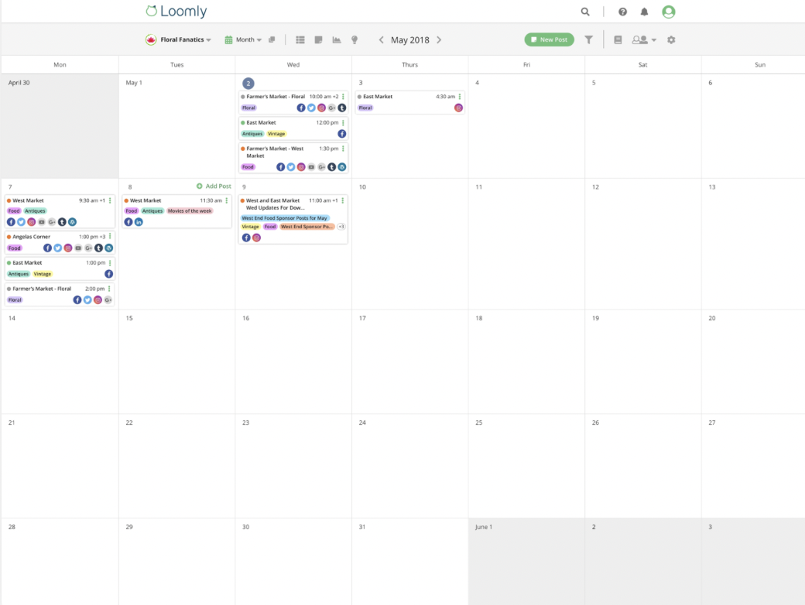
Task: Open the search magnifier in header
Action: pyautogui.click(x=584, y=12)
